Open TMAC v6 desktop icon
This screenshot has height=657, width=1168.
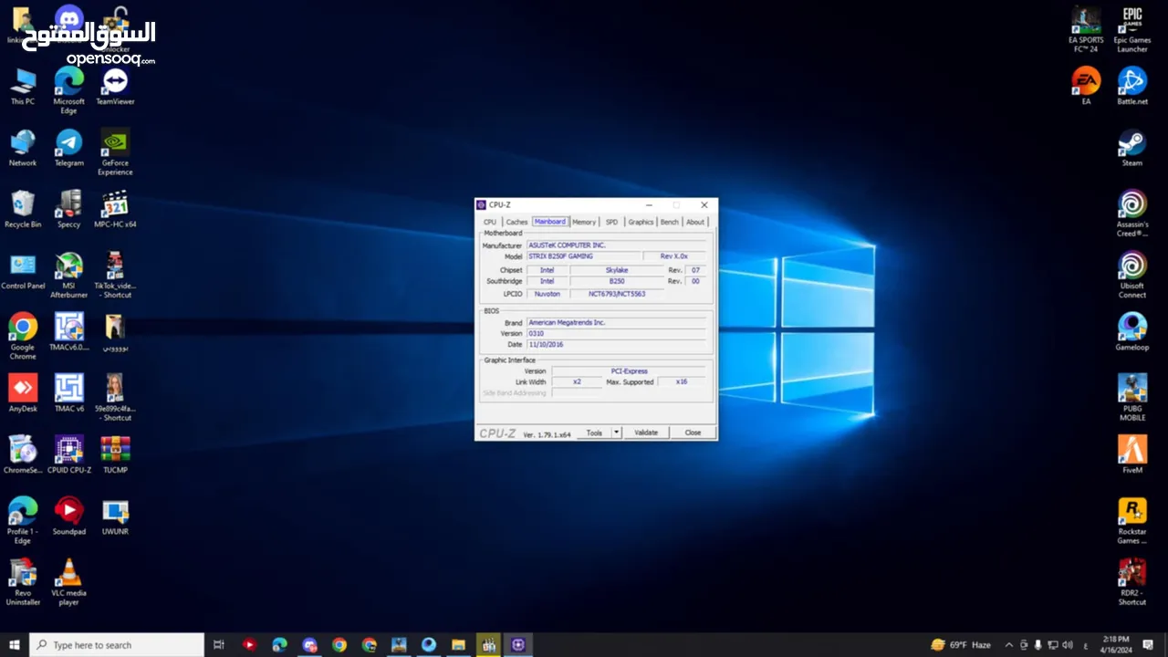pos(68,393)
